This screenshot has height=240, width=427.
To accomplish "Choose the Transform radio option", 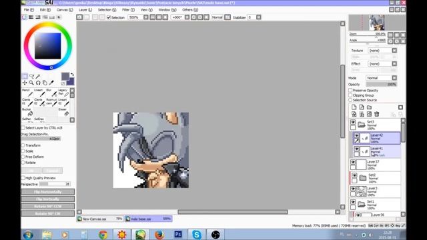I will (23, 145).
